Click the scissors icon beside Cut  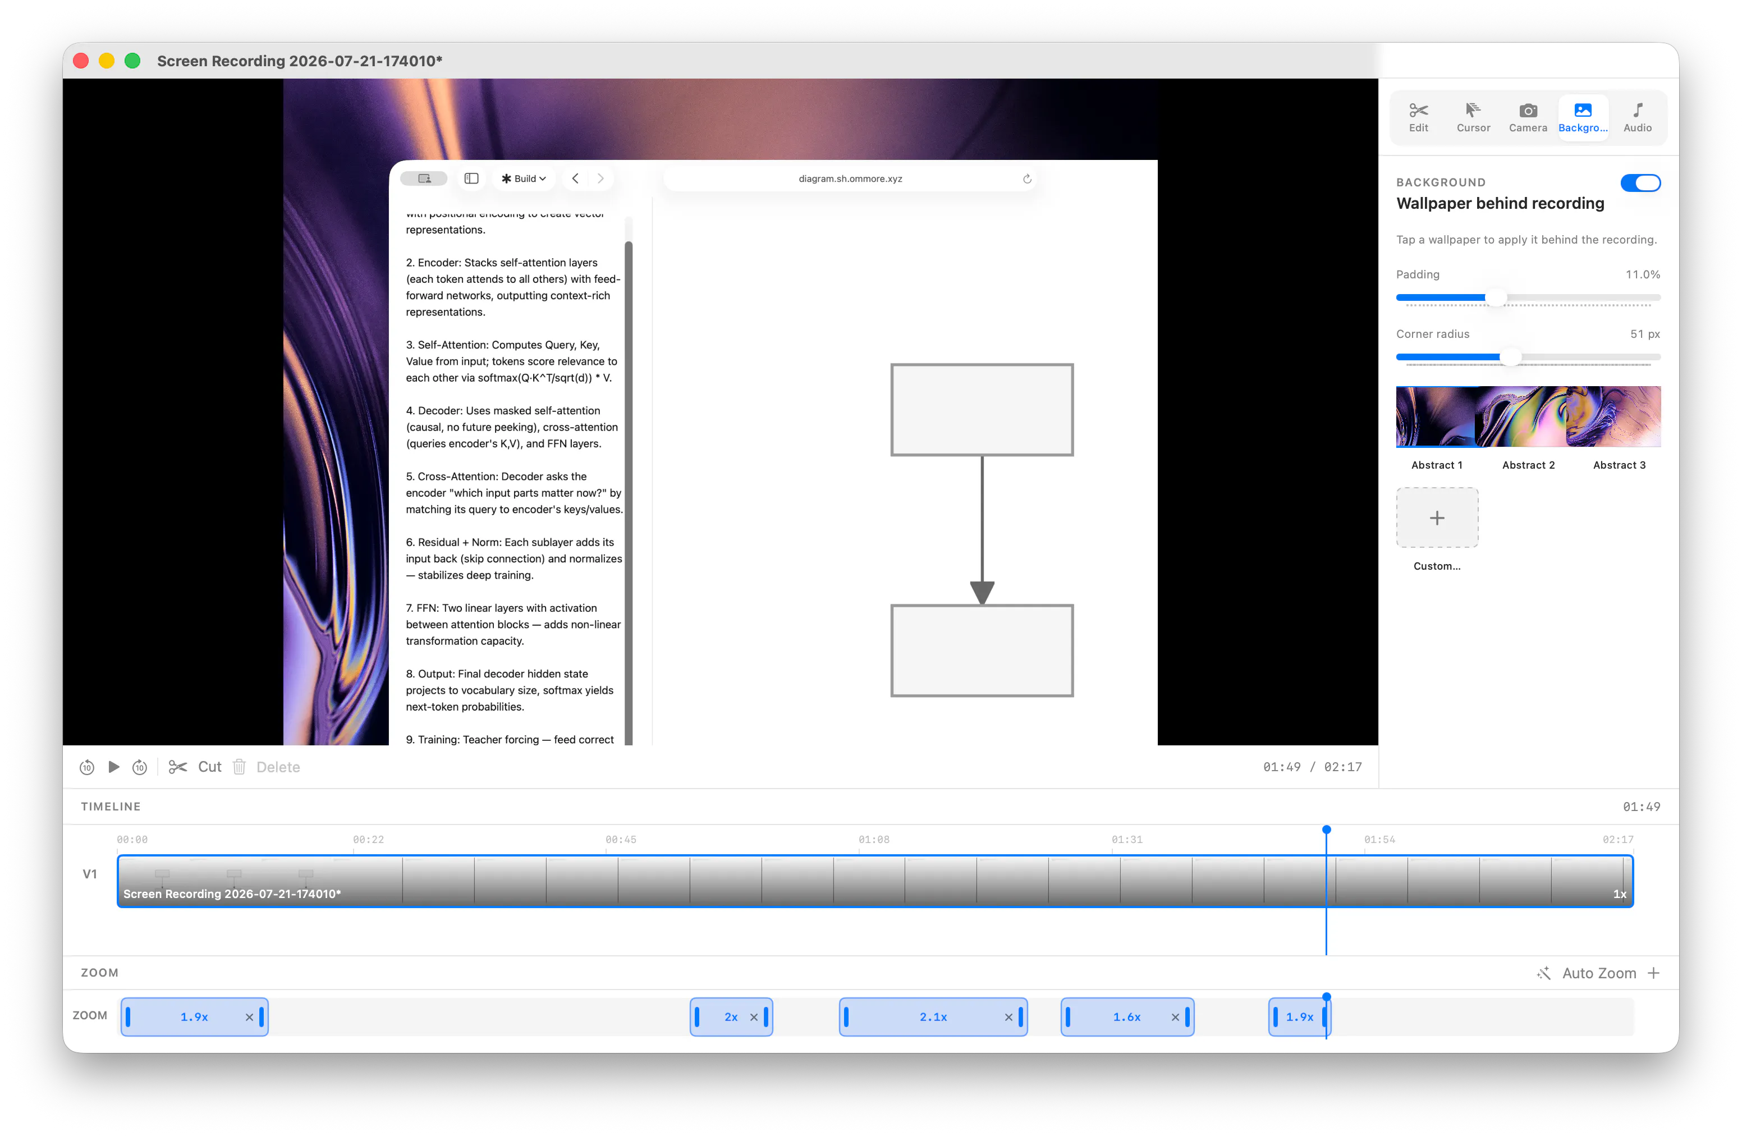[x=177, y=766]
